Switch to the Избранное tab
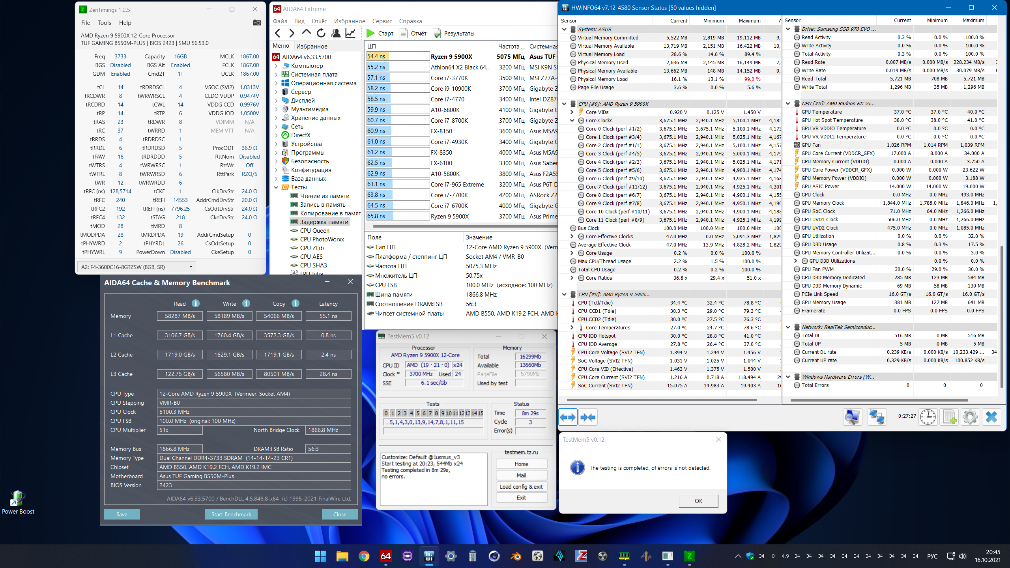Viewport: 1010px width, 568px height. (x=312, y=46)
